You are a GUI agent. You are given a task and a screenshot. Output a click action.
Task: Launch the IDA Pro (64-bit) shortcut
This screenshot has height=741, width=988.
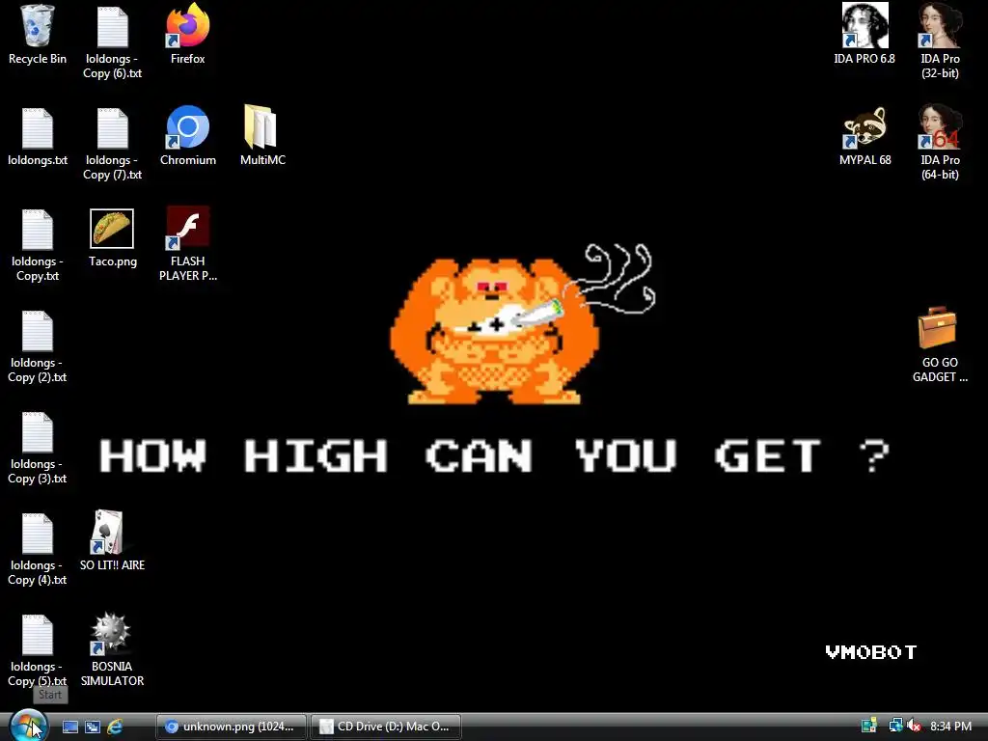pyautogui.click(x=940, y=143)
